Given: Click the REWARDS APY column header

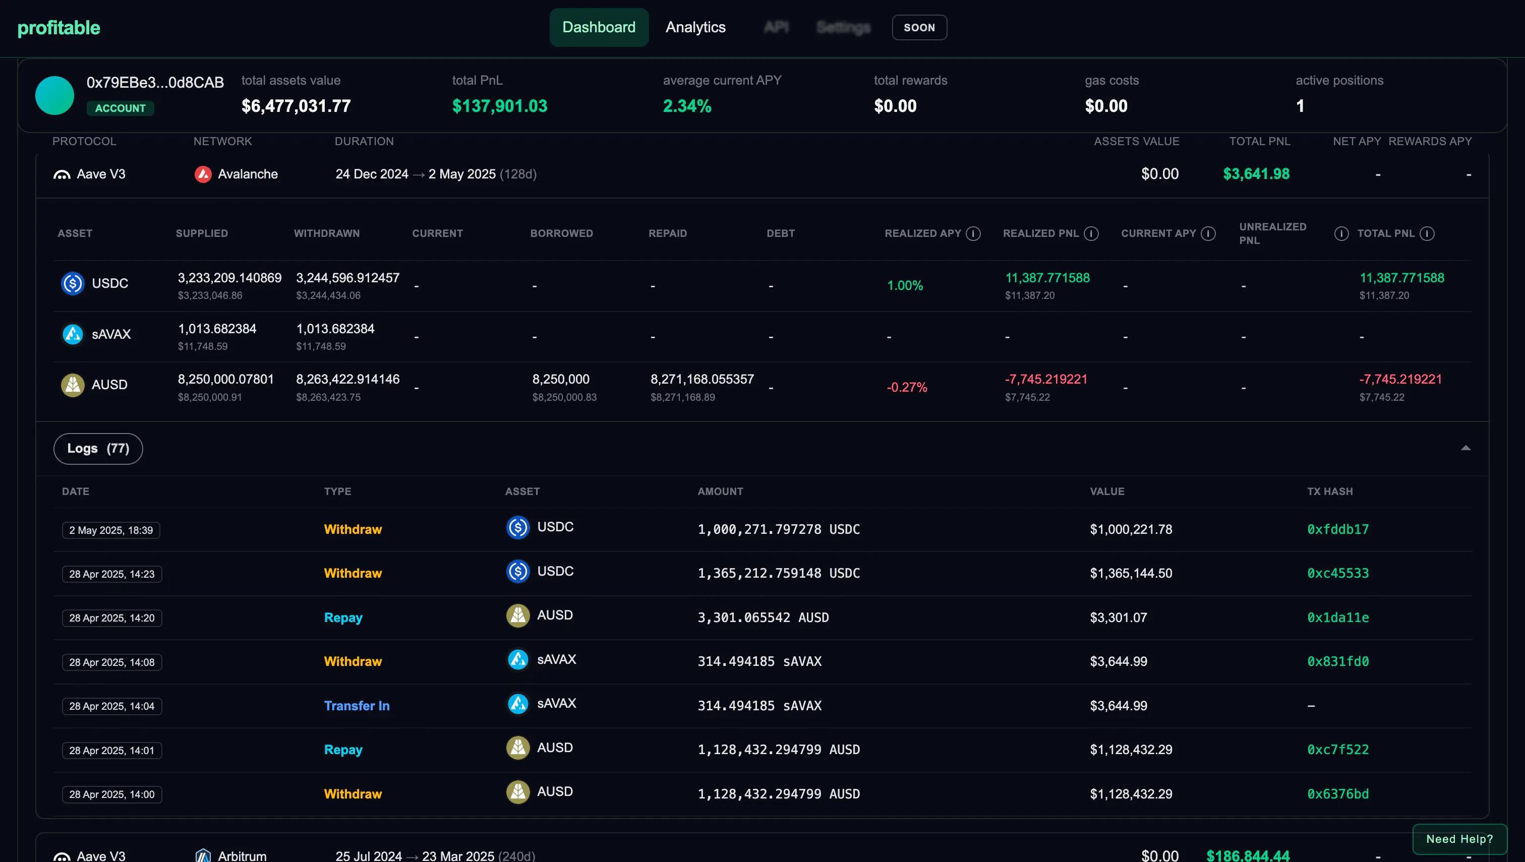Looking at the screenshot, I should point(1430,141).
